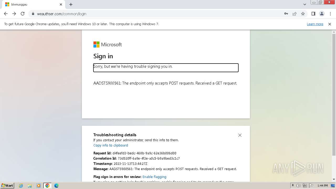336x189 pixels.
Task: Open Chrome three-dot menu
Action: pos(330,14)
